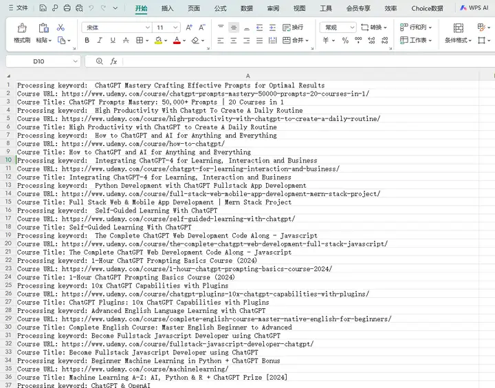Click the Borders grid icon

(x=140, y=40)
